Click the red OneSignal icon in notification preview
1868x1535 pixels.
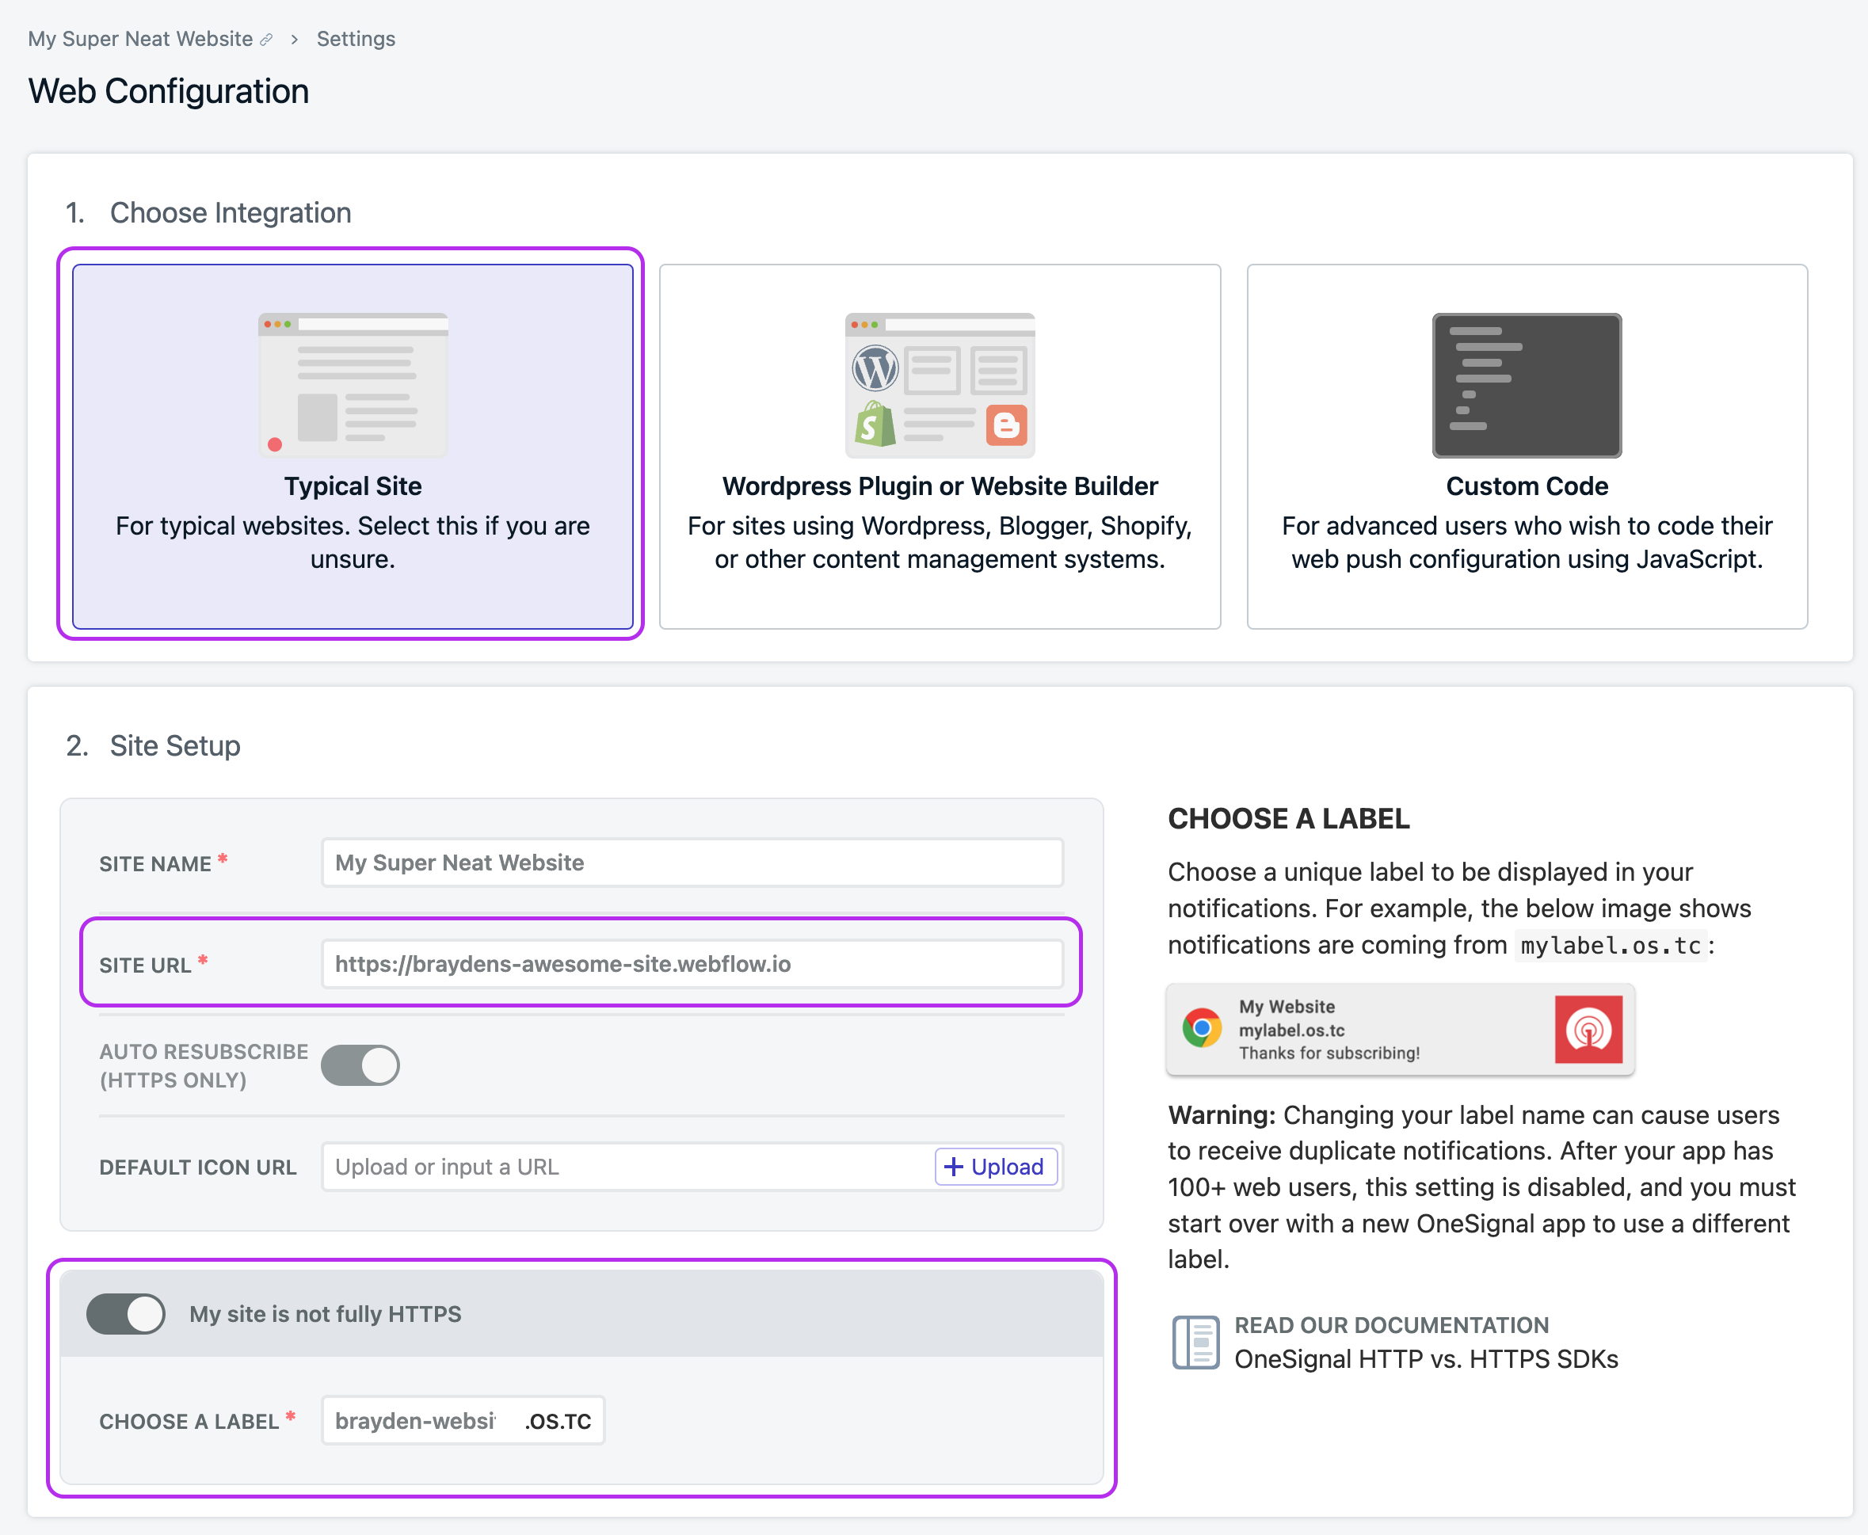coord(1588,1029)
